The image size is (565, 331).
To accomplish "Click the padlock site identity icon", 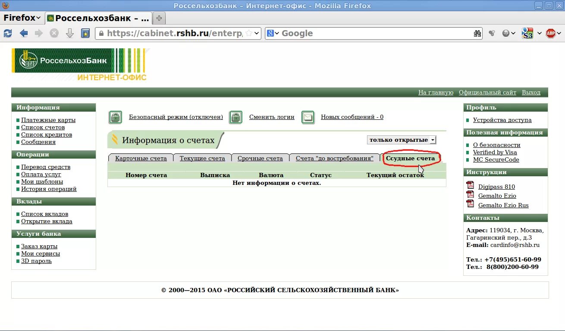I will tap(100, 33).
